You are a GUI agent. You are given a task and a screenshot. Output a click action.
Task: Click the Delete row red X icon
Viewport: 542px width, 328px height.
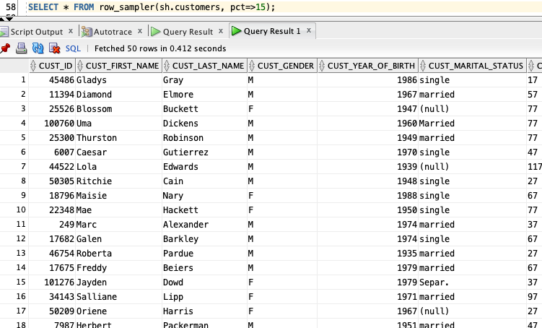[54, 48]
